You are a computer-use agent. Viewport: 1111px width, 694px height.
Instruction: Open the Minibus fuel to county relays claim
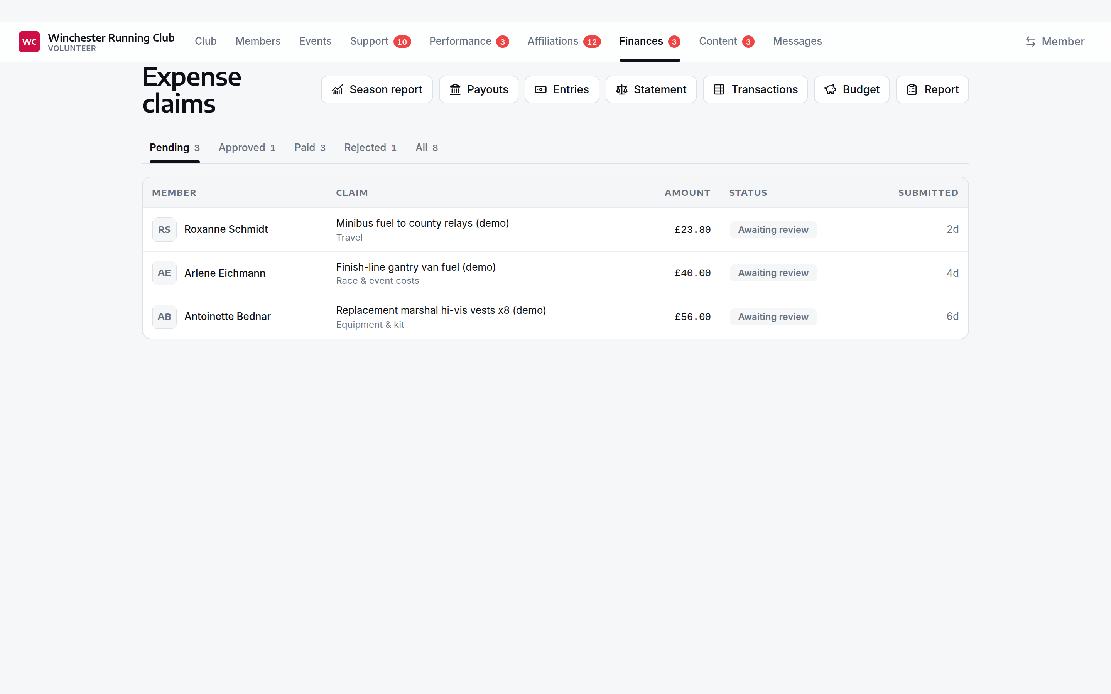pyautogui.click(x=422, y=223)
